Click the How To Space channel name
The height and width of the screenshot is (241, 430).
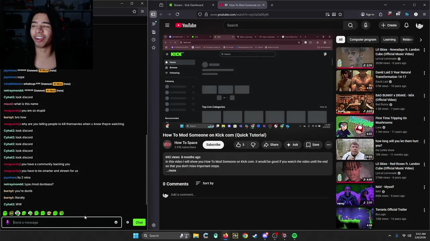pyautogui.click(x=186, y=143)
